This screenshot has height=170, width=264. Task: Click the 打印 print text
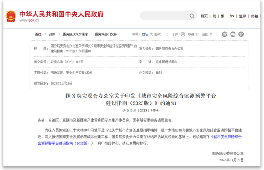pos(176,34)
